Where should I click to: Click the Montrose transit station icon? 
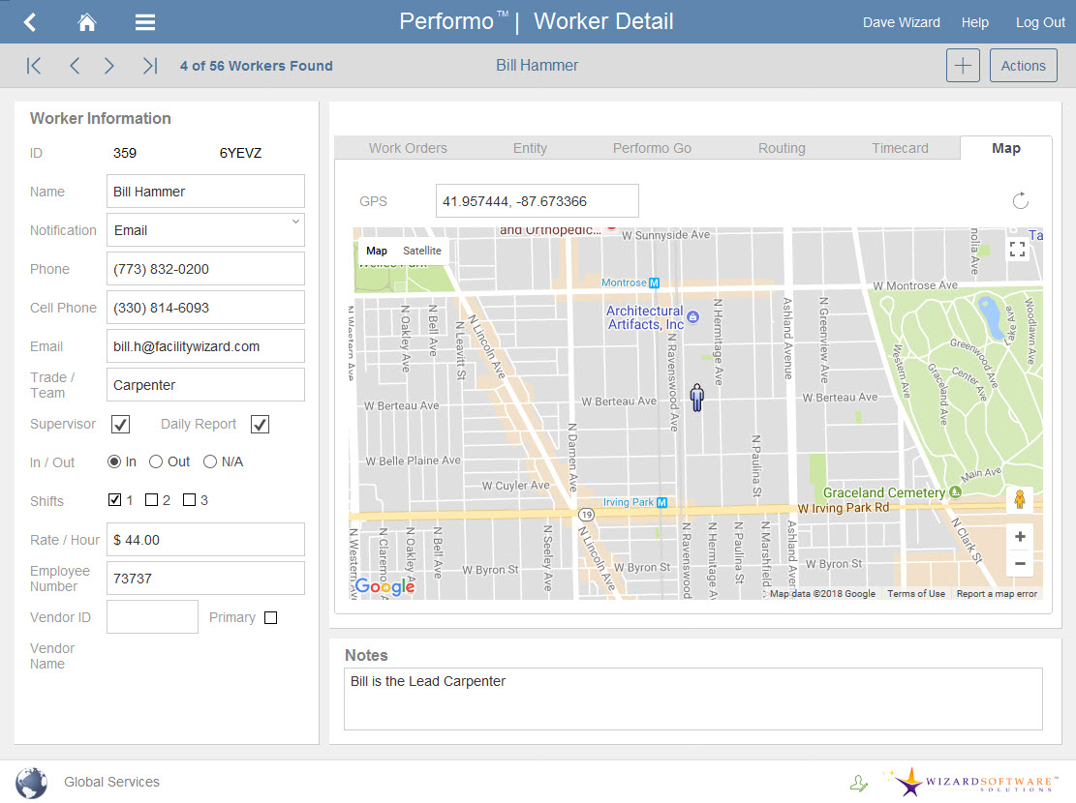[654, 283]
